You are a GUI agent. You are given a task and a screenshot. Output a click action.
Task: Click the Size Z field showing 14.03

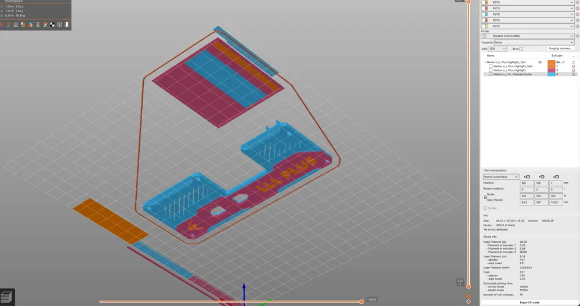[556, 202]
